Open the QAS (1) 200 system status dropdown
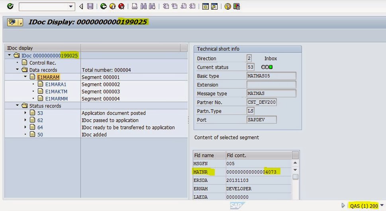This screenshot has width=386, height=211. 382,205
